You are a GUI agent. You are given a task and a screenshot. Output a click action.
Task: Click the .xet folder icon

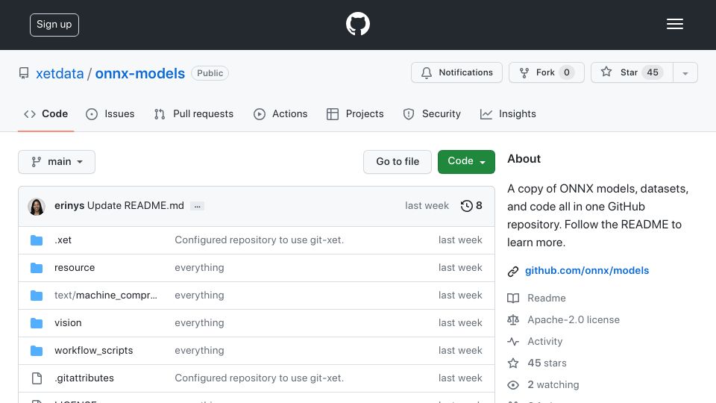37,240
